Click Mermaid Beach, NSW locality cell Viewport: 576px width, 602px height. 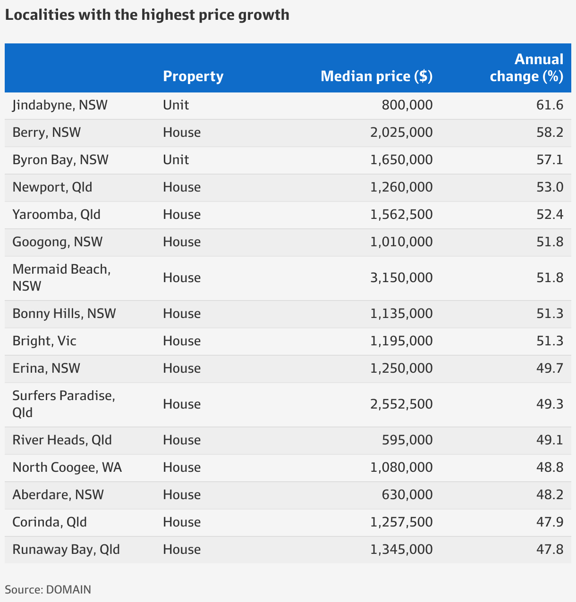point(62,278)
